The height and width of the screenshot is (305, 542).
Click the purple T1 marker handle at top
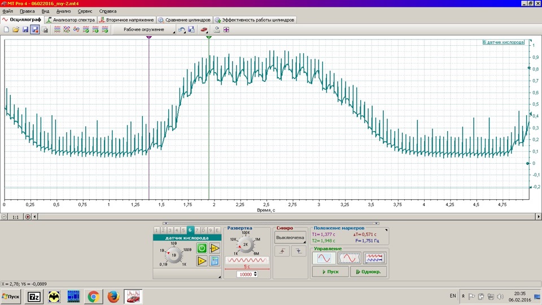tap(149, 37)
